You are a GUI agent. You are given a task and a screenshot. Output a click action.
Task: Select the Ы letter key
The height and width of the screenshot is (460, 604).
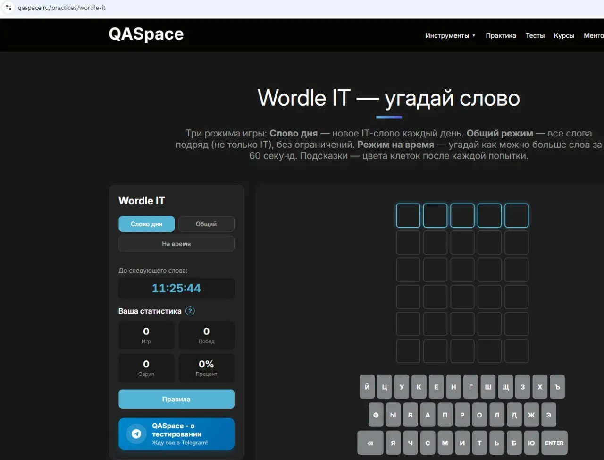(x=393, y=415)
